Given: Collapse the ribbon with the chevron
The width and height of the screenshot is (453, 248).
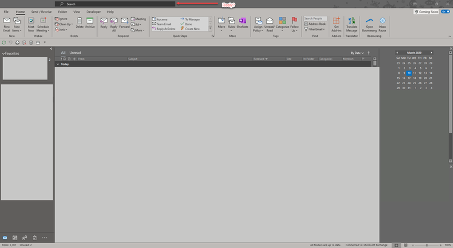Looking at the screenshot, I should point(449,36).
